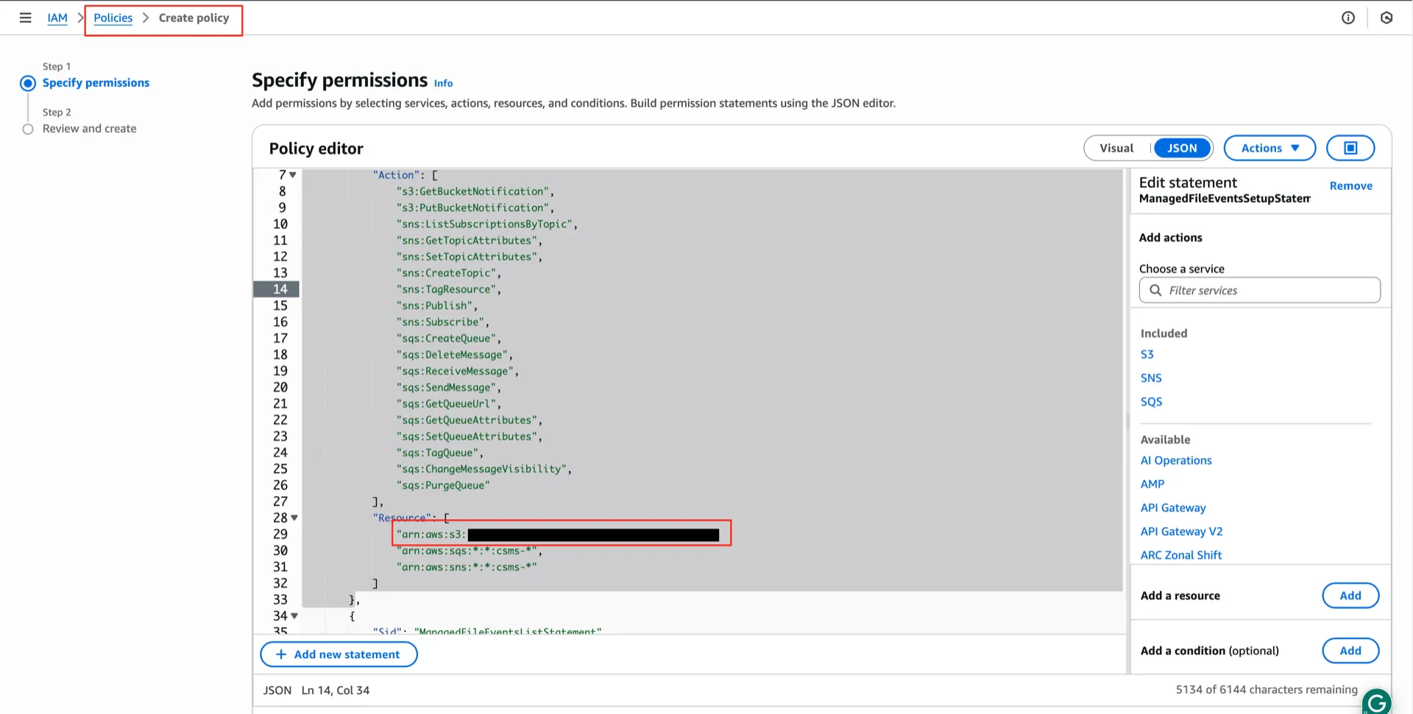Click the plus icon in Add new statement

[280, 654]
